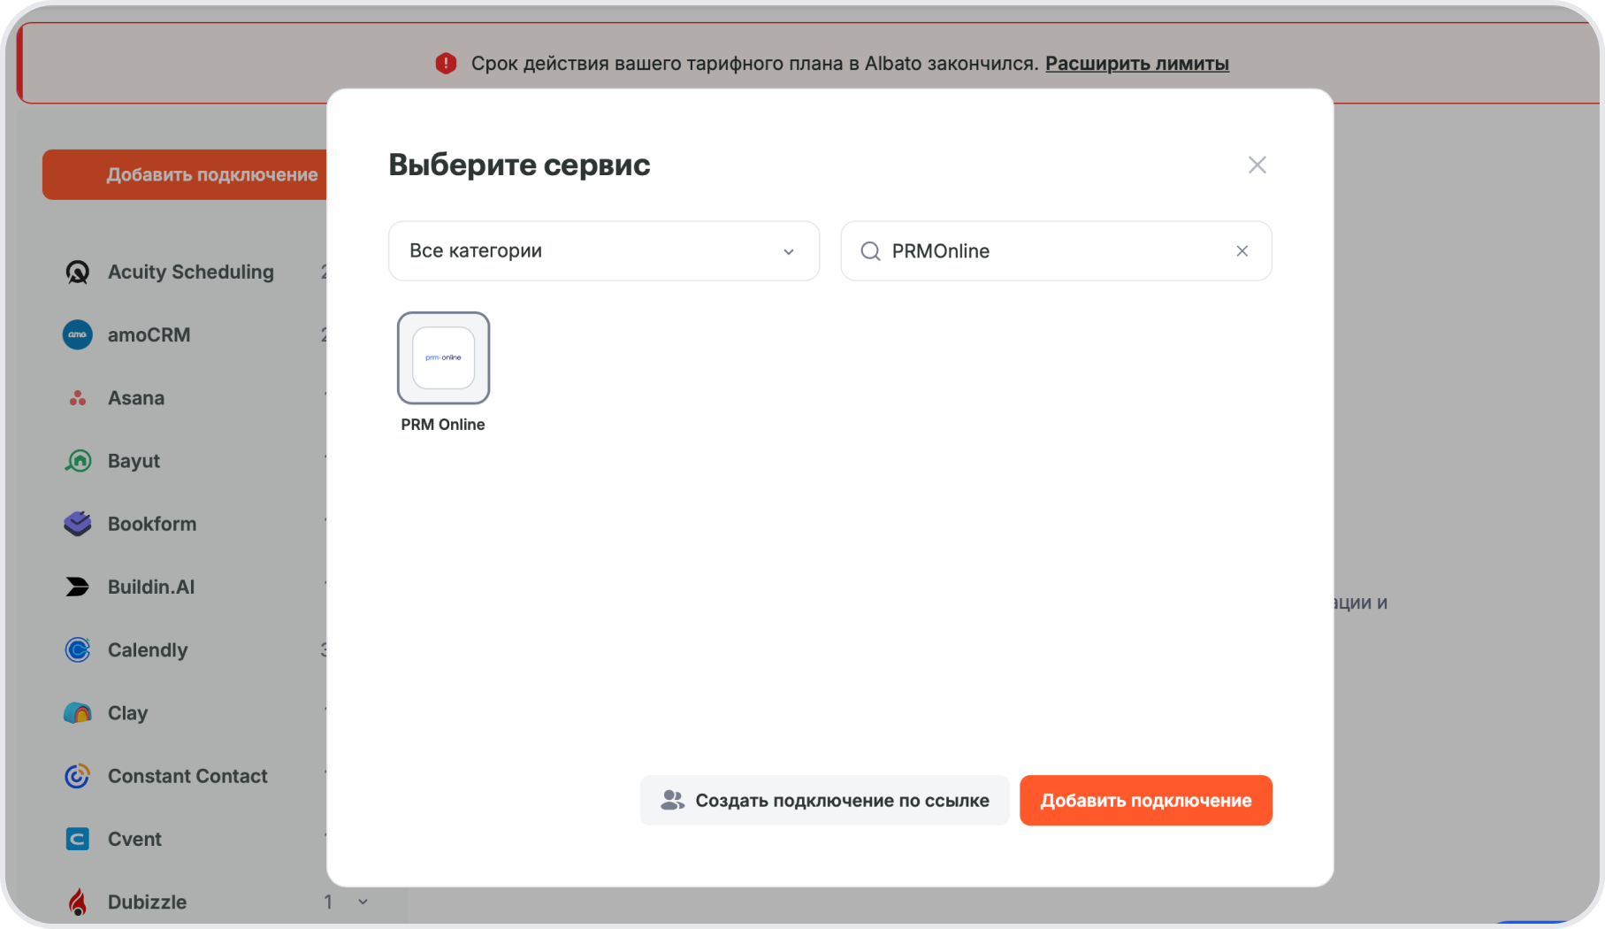Click Создать подключение по ссылке
Viewport: 1605px width, 929px height.
tap(824, 801)
